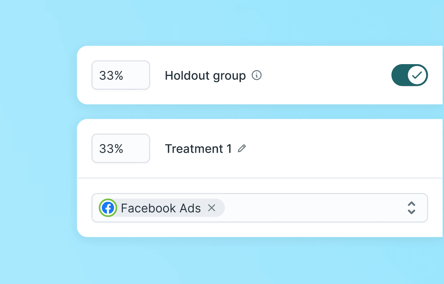
Task: Open the channel selector with the chevrons
Action: [411, 208]
